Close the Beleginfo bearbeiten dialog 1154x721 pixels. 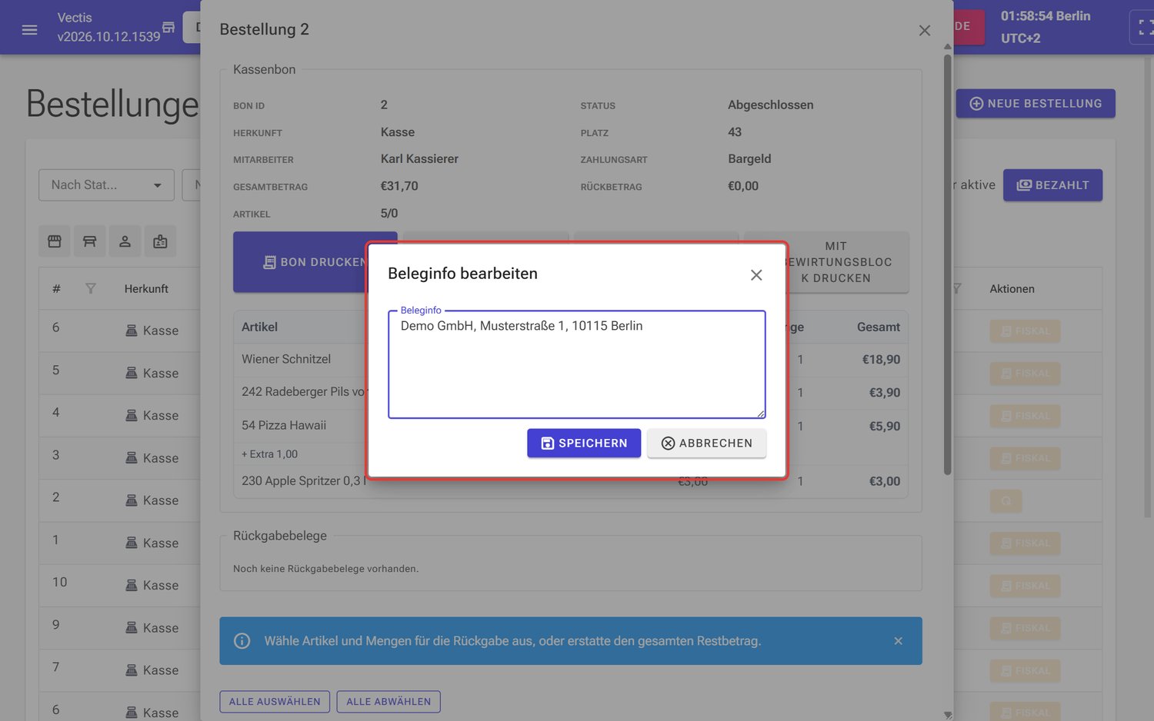(x=756, y=275)
